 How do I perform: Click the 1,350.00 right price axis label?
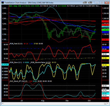[105, 13]
